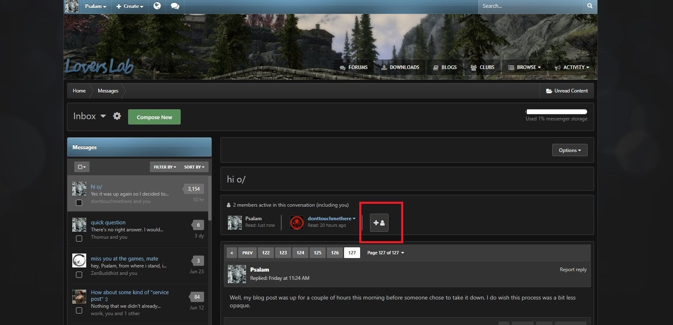
Task: Open the Sort By dropdown
Action: 194,167
